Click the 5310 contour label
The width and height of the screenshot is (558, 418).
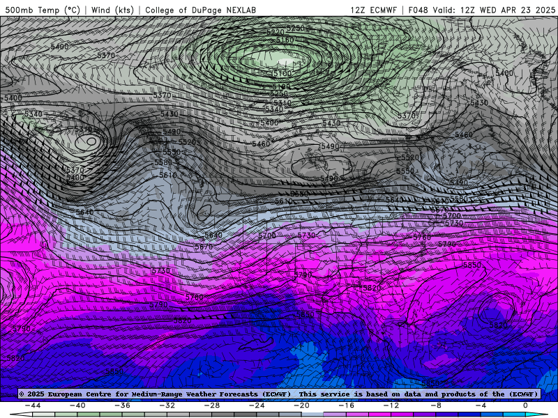pyautogui.click(x=282, y=102)
